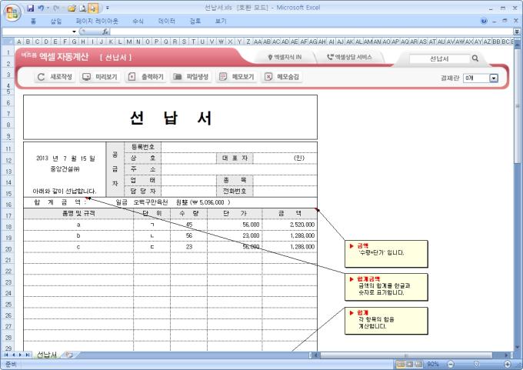This screenshot has height=370, width=523.
Task: Click the 금액 memo comment box
Action: 386,254
